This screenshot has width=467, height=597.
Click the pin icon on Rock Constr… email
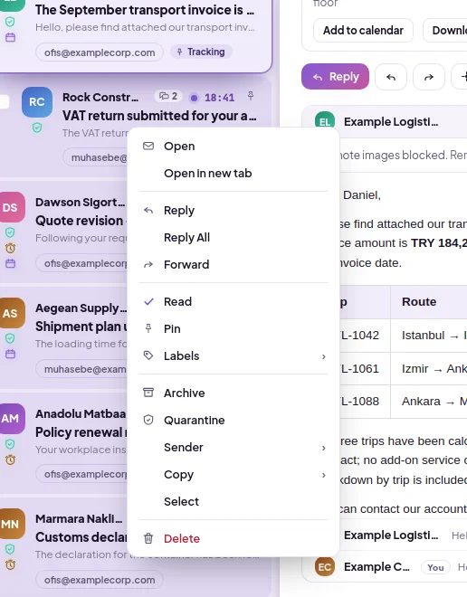click(x=251, y=96)
